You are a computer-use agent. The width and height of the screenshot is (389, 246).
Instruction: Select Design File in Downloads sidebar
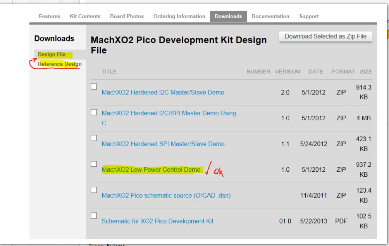coord(52,55)
